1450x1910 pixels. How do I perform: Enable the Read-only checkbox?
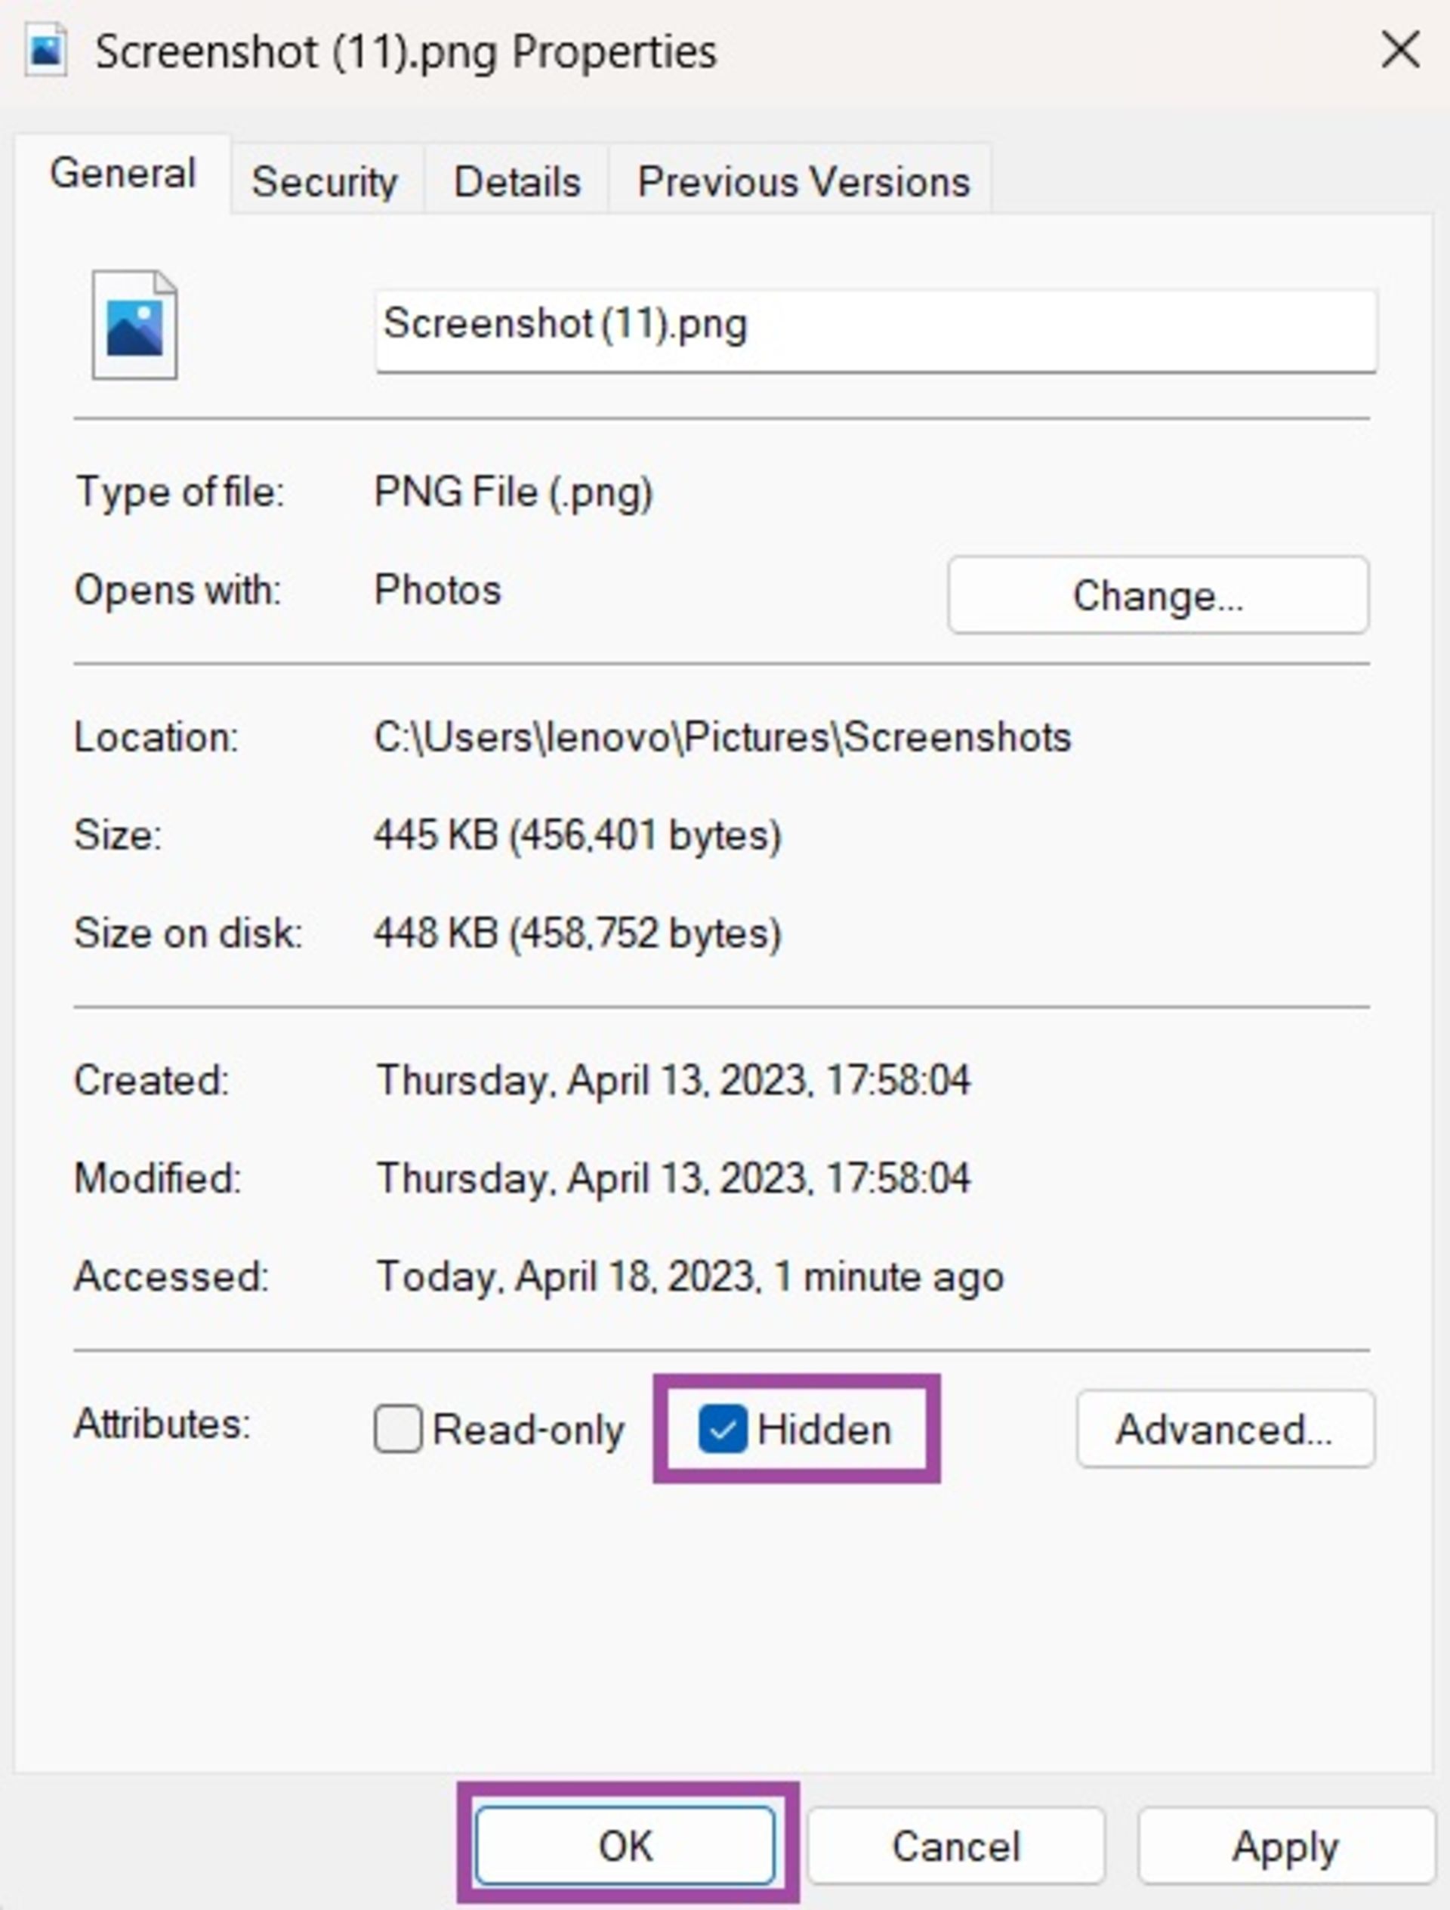point(397,1428)
